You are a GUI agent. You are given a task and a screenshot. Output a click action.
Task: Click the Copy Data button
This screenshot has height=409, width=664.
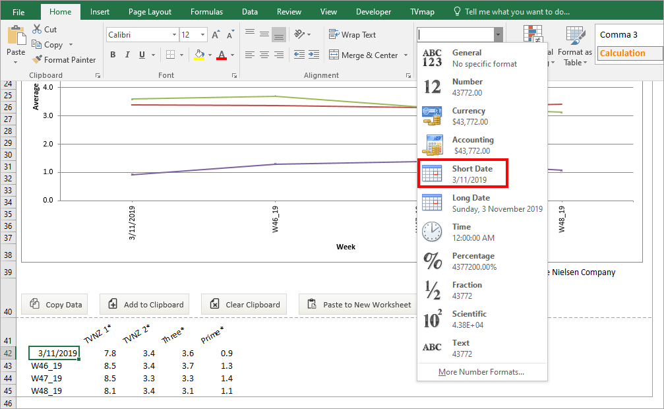tap(55, 304)
